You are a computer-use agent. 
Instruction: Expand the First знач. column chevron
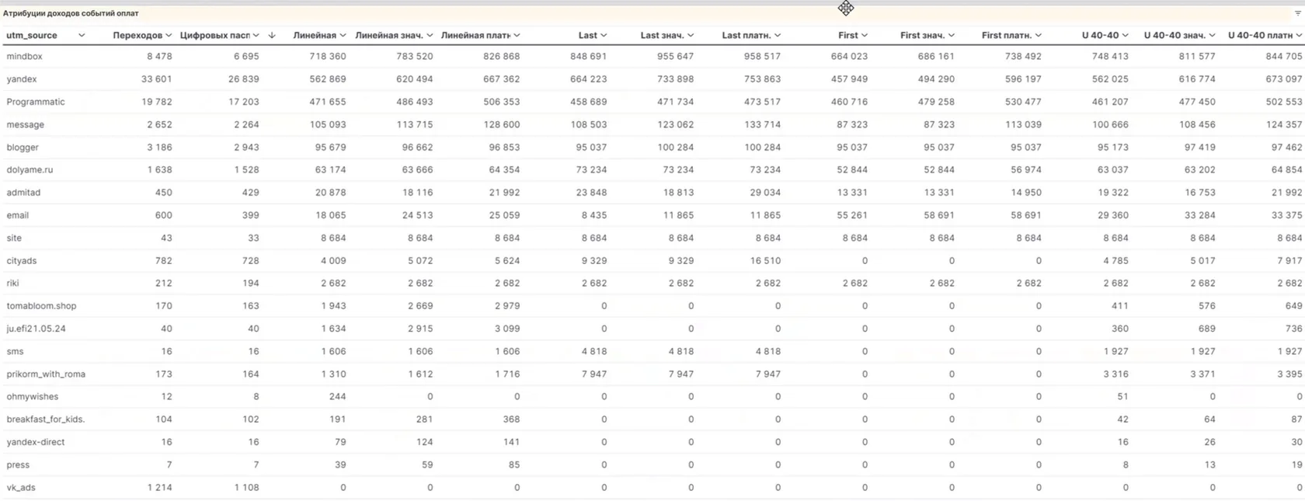[952, 35]
